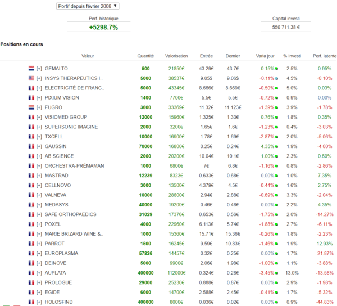Click the Netherlands flag next to GEMALTO

pos(31,68)
